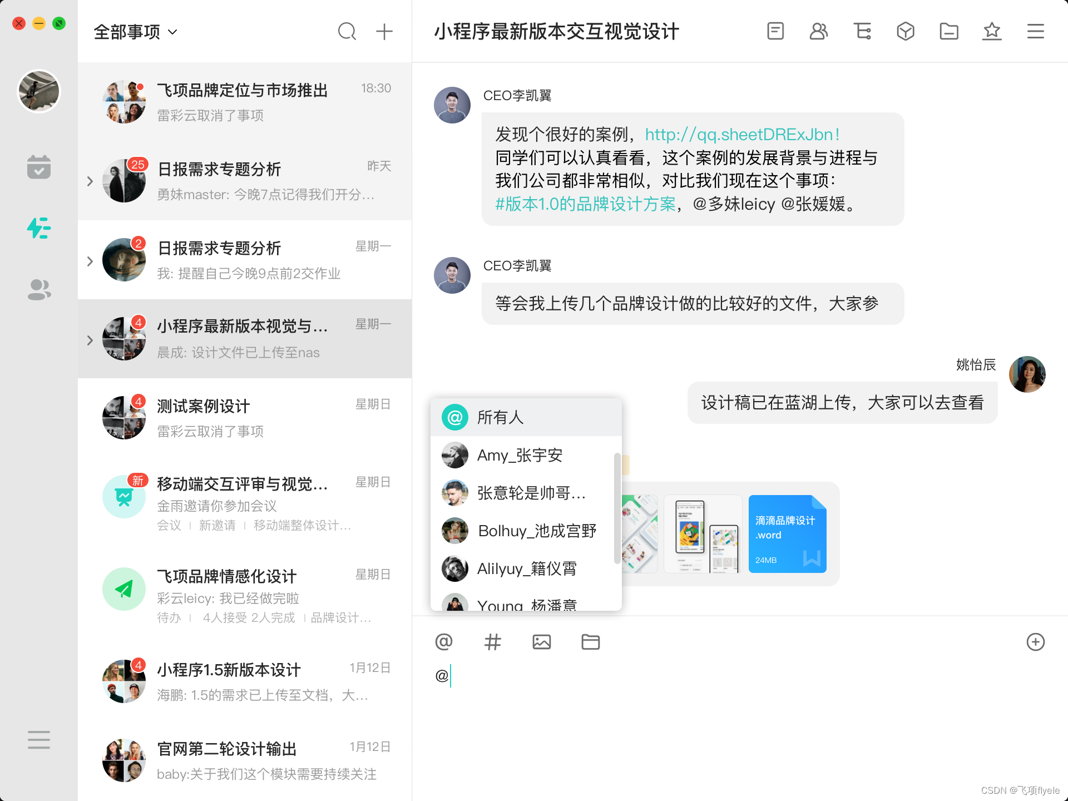Viewport: 1068px width, 801px height.
Task: Click the mention list scrollbar
Action: pyautogui.click(x=617, y=507)
